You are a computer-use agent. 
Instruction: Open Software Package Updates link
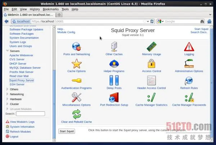tap(26, 29)
